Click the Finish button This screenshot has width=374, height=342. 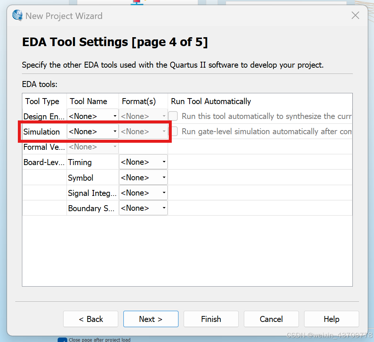click(211, 319)
